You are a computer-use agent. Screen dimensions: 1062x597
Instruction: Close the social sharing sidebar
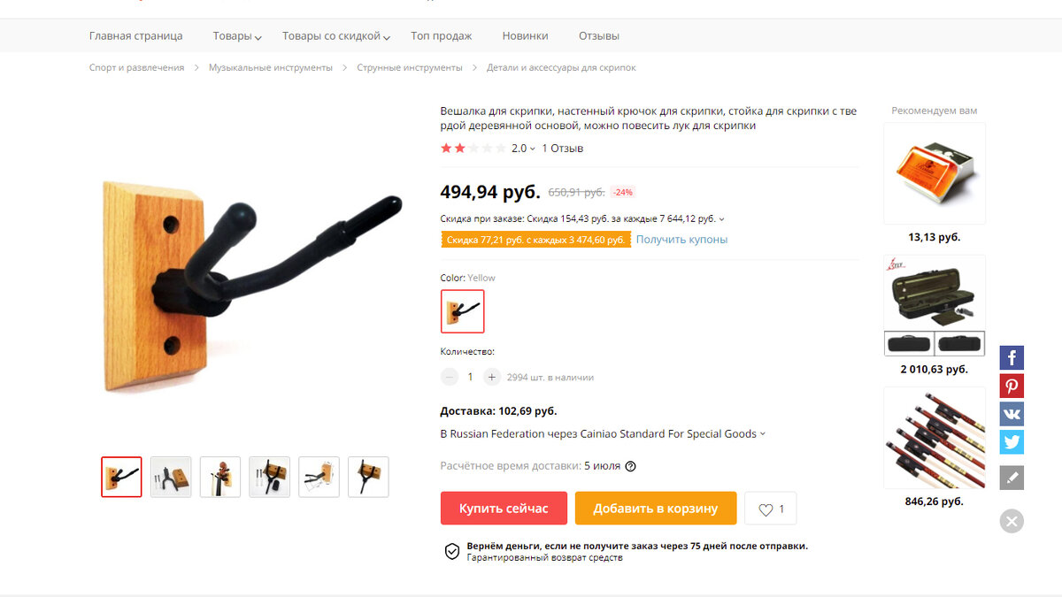click(1012, 521)
